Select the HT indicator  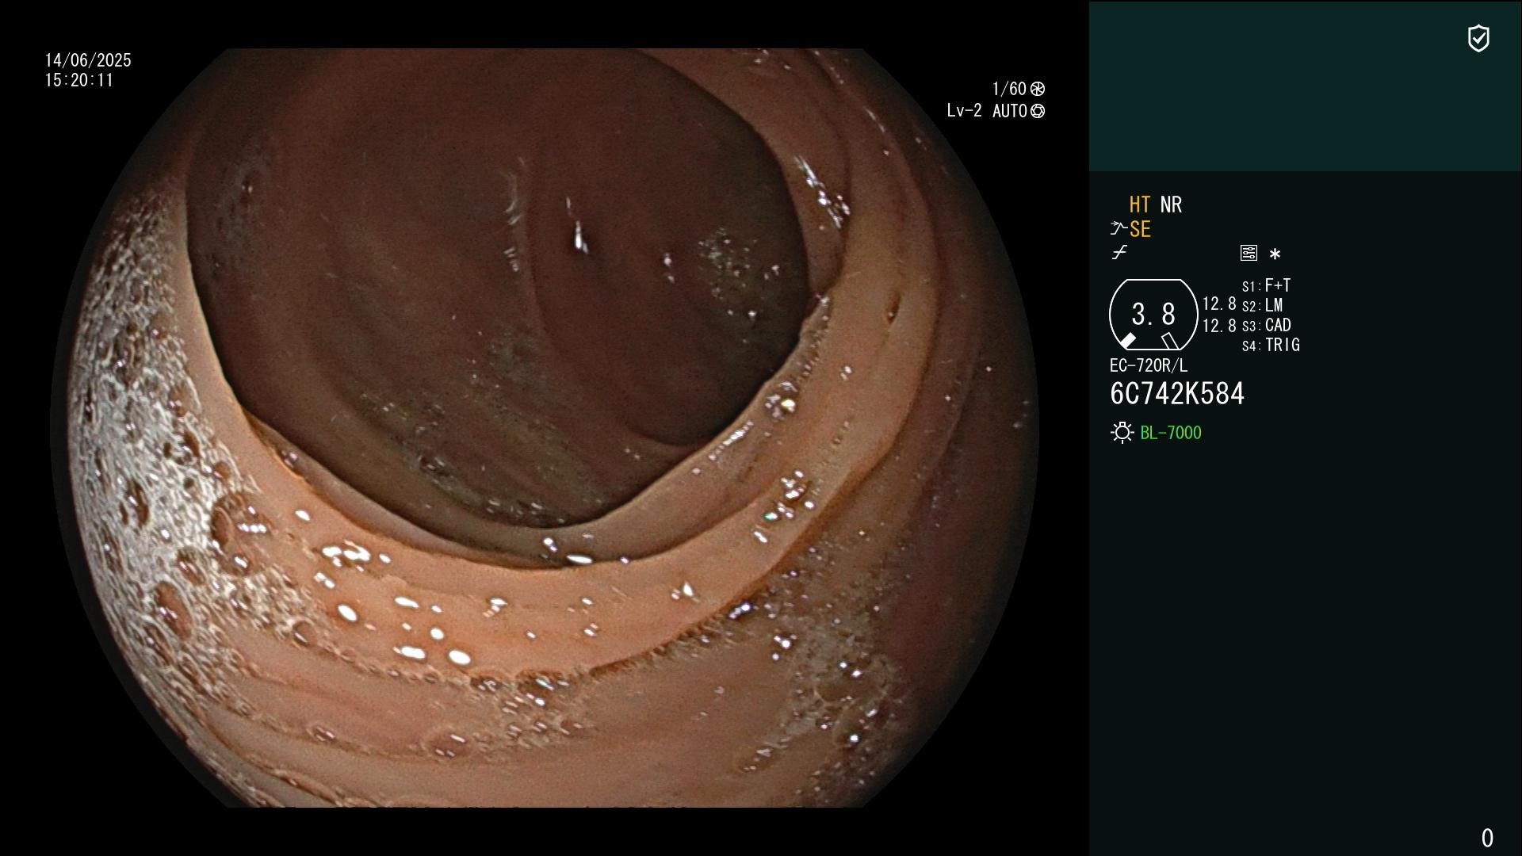click(1140, 204)
